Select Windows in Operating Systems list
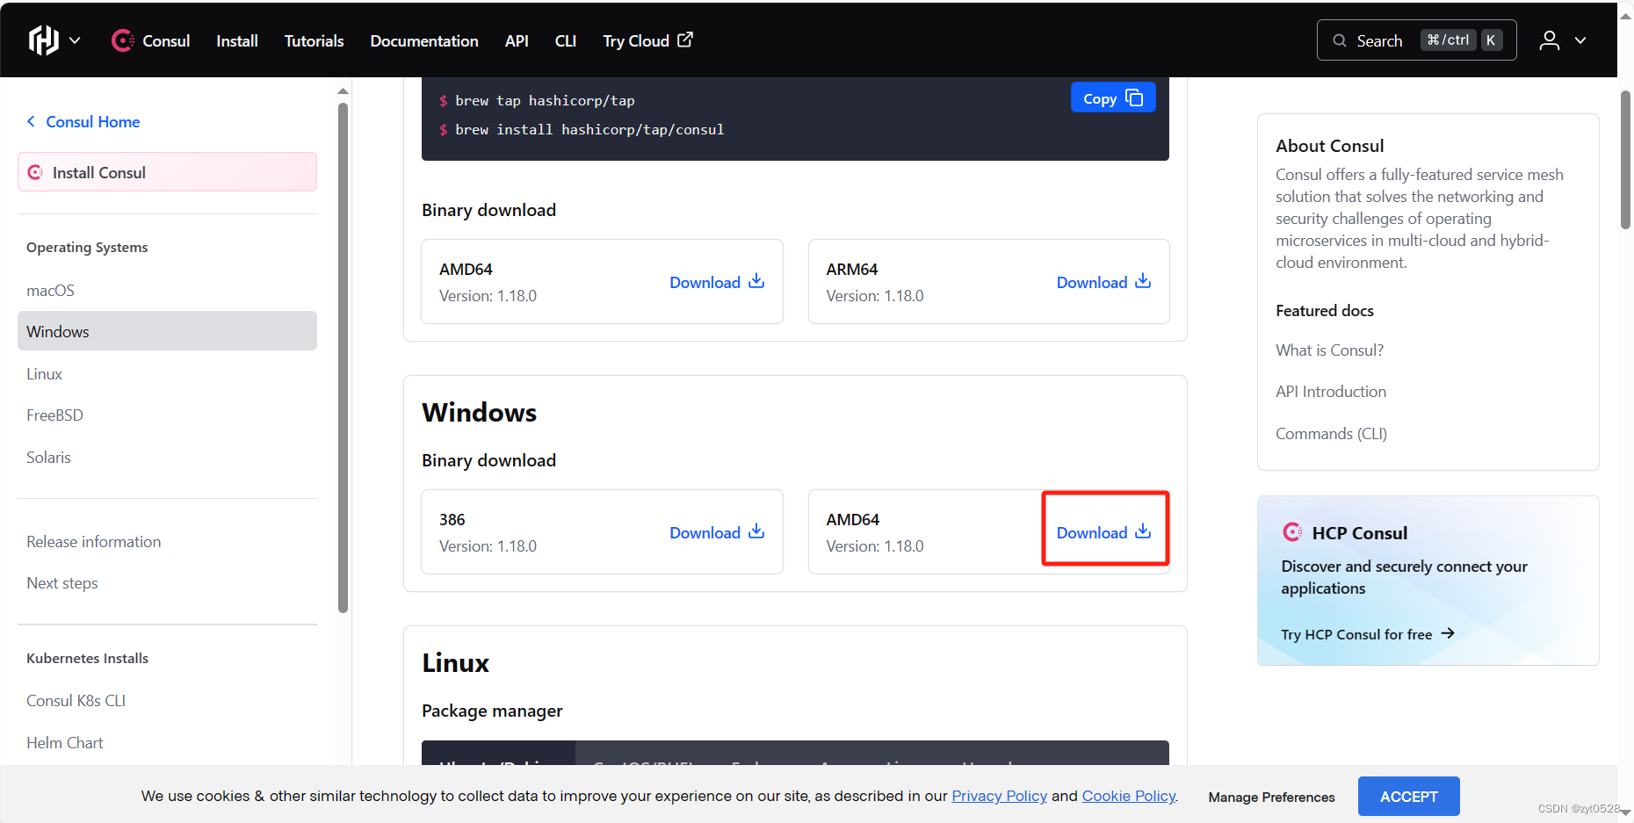 [167, 331]
